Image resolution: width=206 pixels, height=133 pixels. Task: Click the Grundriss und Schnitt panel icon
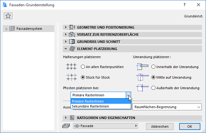pyautogui.click(x=72, y=42)
